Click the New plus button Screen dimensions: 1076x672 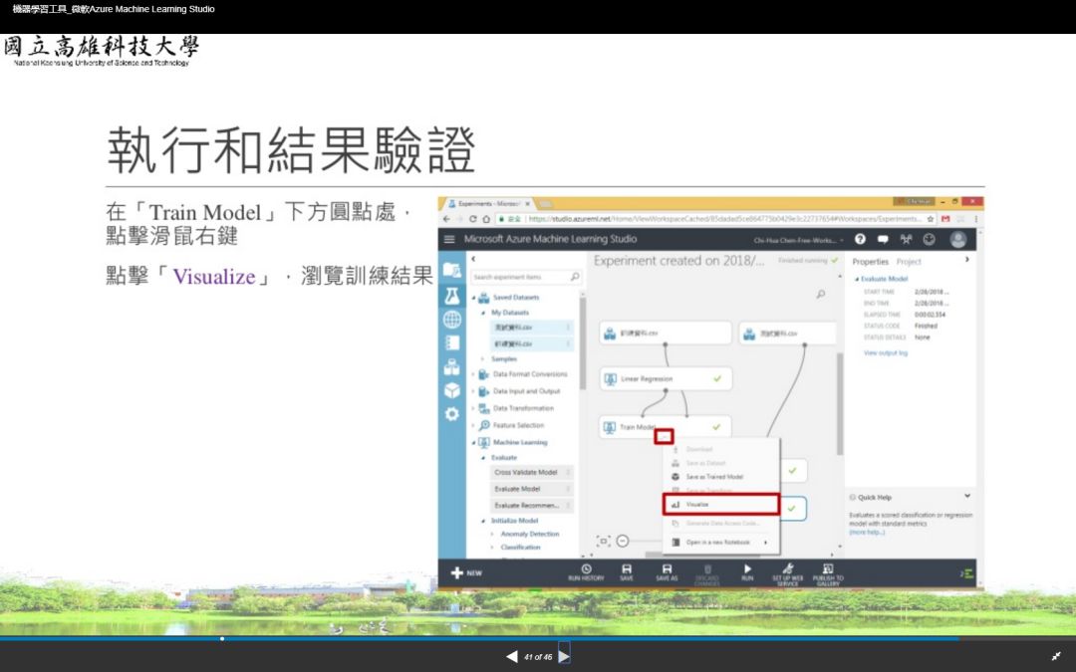[x=466, y=572]
